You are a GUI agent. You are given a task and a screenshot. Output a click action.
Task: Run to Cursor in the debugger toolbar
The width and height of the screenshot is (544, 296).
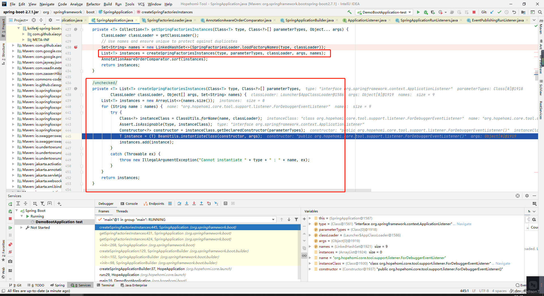(216, 203)
